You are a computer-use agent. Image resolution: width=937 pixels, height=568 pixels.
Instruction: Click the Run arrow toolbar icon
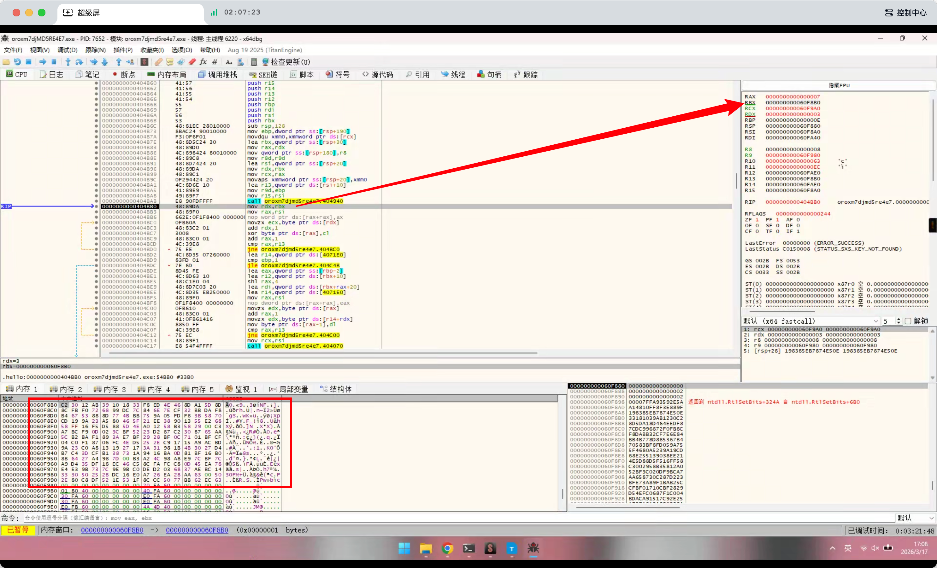click(43, 62)
